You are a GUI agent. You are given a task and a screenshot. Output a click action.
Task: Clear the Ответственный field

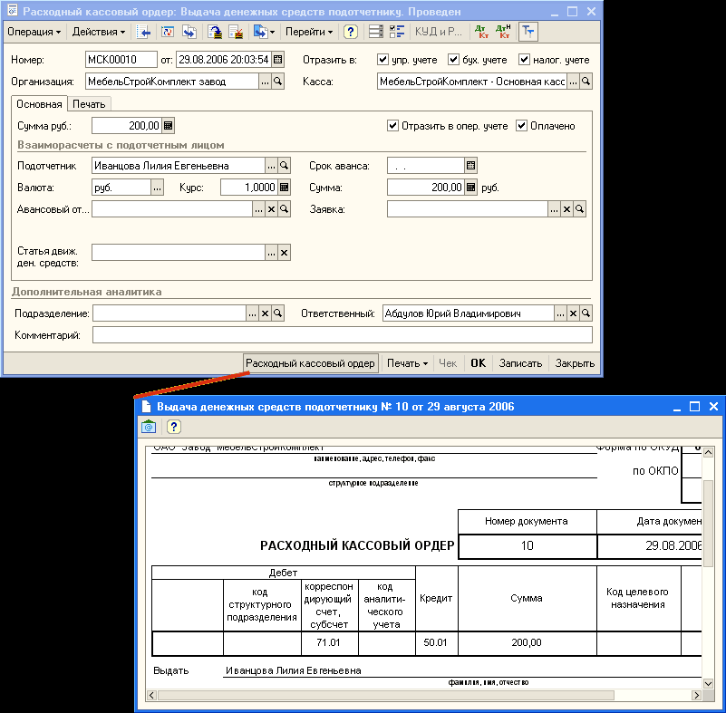point(573,313)
